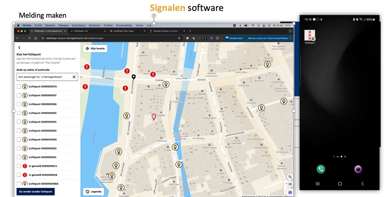The width and height of the screenshot is (389, 197).
Task: Check the Lichtpunt 0000000005 checkbox
Action: tap(19, 122)
